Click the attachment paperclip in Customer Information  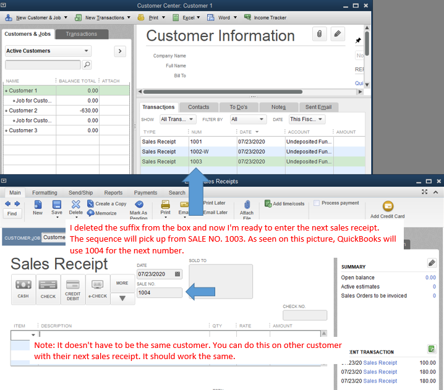point(320,34)
